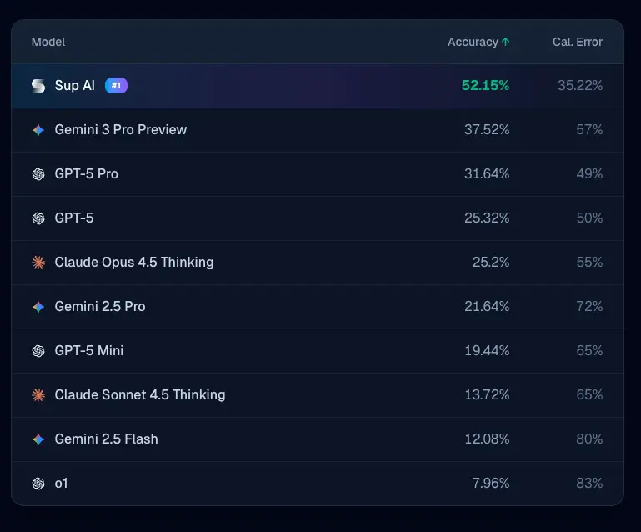Click the #1 rank badge
The height and width of the screenshot is (532, 641).
(x=116, y=85)
